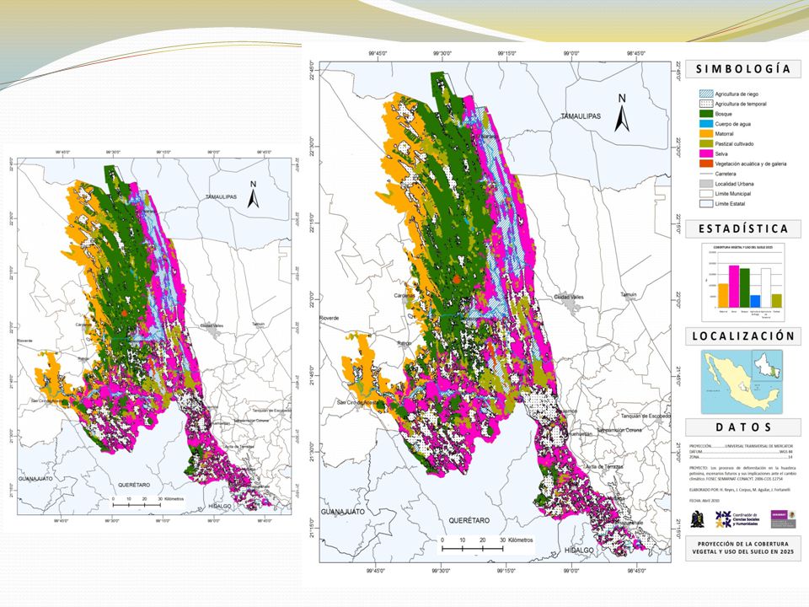Click the north arrow on the small left map
Viewport: 809px width, 607px height.
253,195
